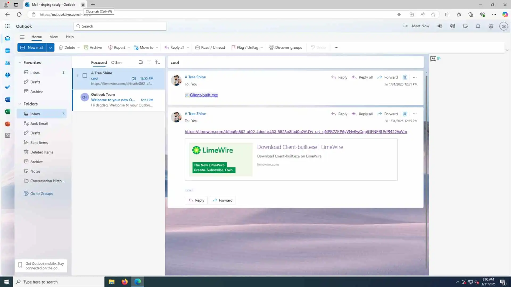Launch the Excel app in the sidebar
This screenshot has height=287, width=511.
point(7,112)
